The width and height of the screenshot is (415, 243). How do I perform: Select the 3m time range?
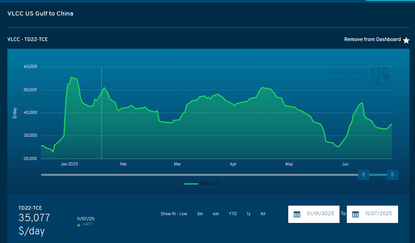[x=200, y=214]
